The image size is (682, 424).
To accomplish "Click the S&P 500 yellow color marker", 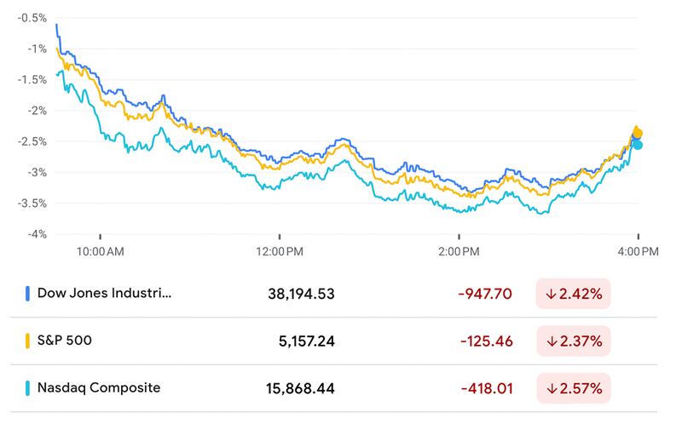I will tap(28, 341).
